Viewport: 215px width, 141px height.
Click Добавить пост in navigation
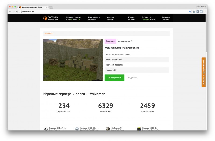coord(149,18)
